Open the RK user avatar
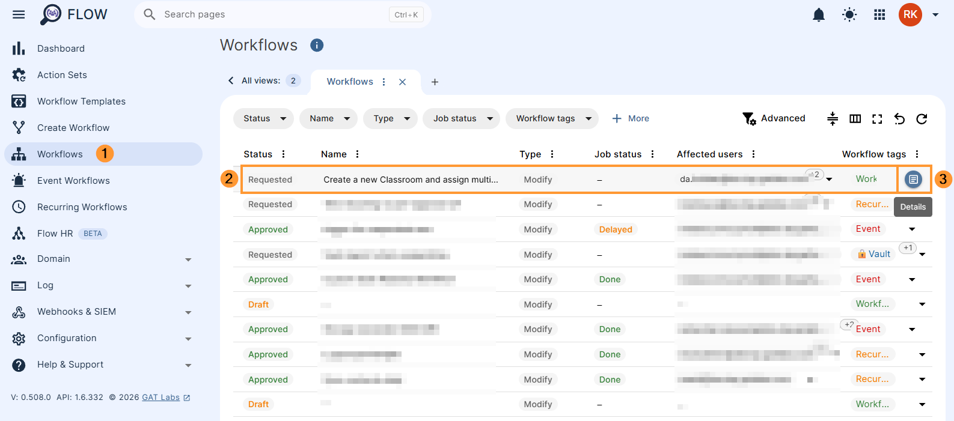Viewport: 954px width, 421px height. (910, 14)
